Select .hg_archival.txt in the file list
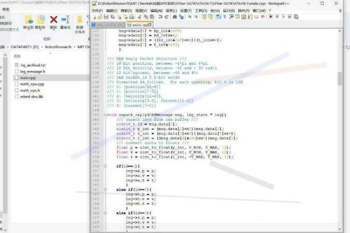The width and height of the screenshot is (350, 233). pos(33,65)
